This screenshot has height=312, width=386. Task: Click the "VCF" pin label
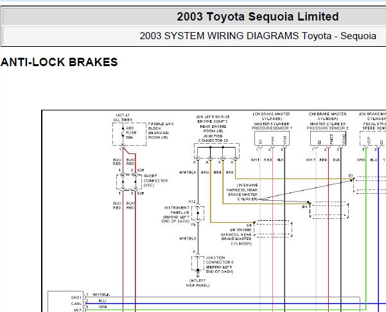click(78, 310)
